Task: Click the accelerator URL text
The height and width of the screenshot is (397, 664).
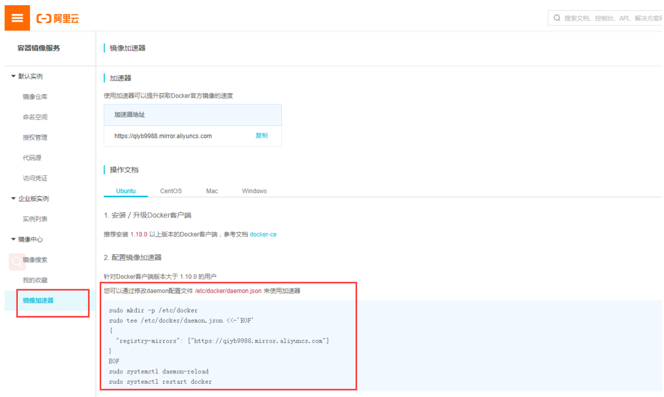Action: click(163, 136)
